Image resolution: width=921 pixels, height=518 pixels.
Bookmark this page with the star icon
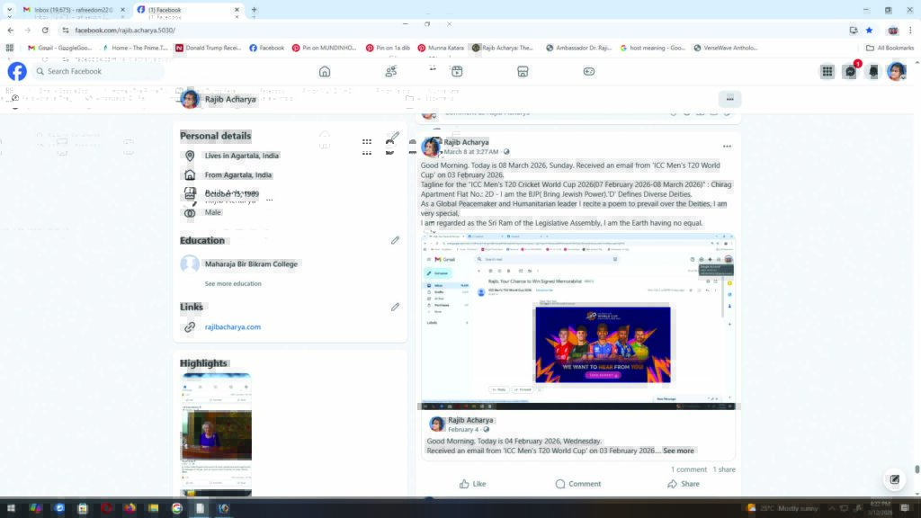tap(869, 30)
